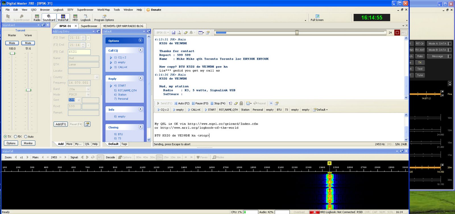The image size is (455, 214).
Task: Click the red squelch square button
Action: coord(397,33)
